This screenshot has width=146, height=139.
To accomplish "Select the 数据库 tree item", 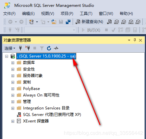I will point(29,63).
